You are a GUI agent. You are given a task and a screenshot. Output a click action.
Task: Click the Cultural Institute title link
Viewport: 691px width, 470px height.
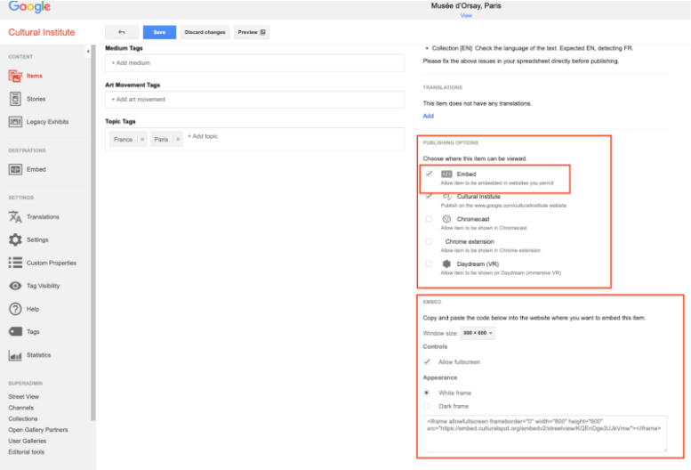42,32
